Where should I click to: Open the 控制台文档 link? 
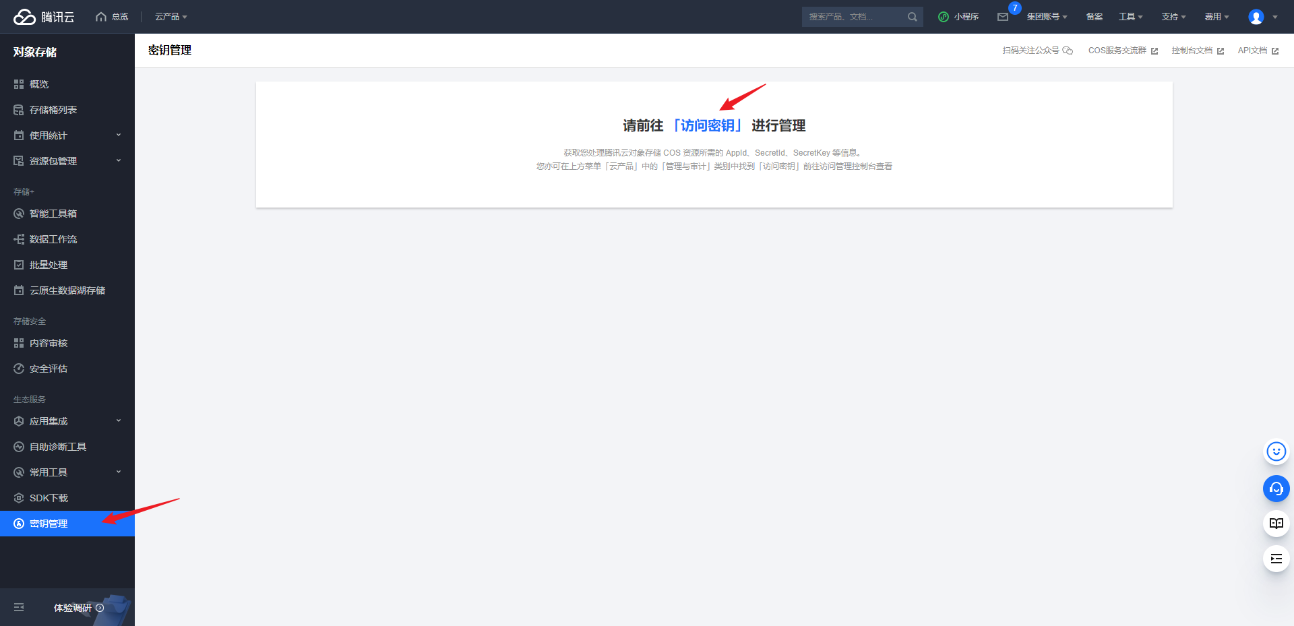pyautogui.click(x=1198, y=51)
